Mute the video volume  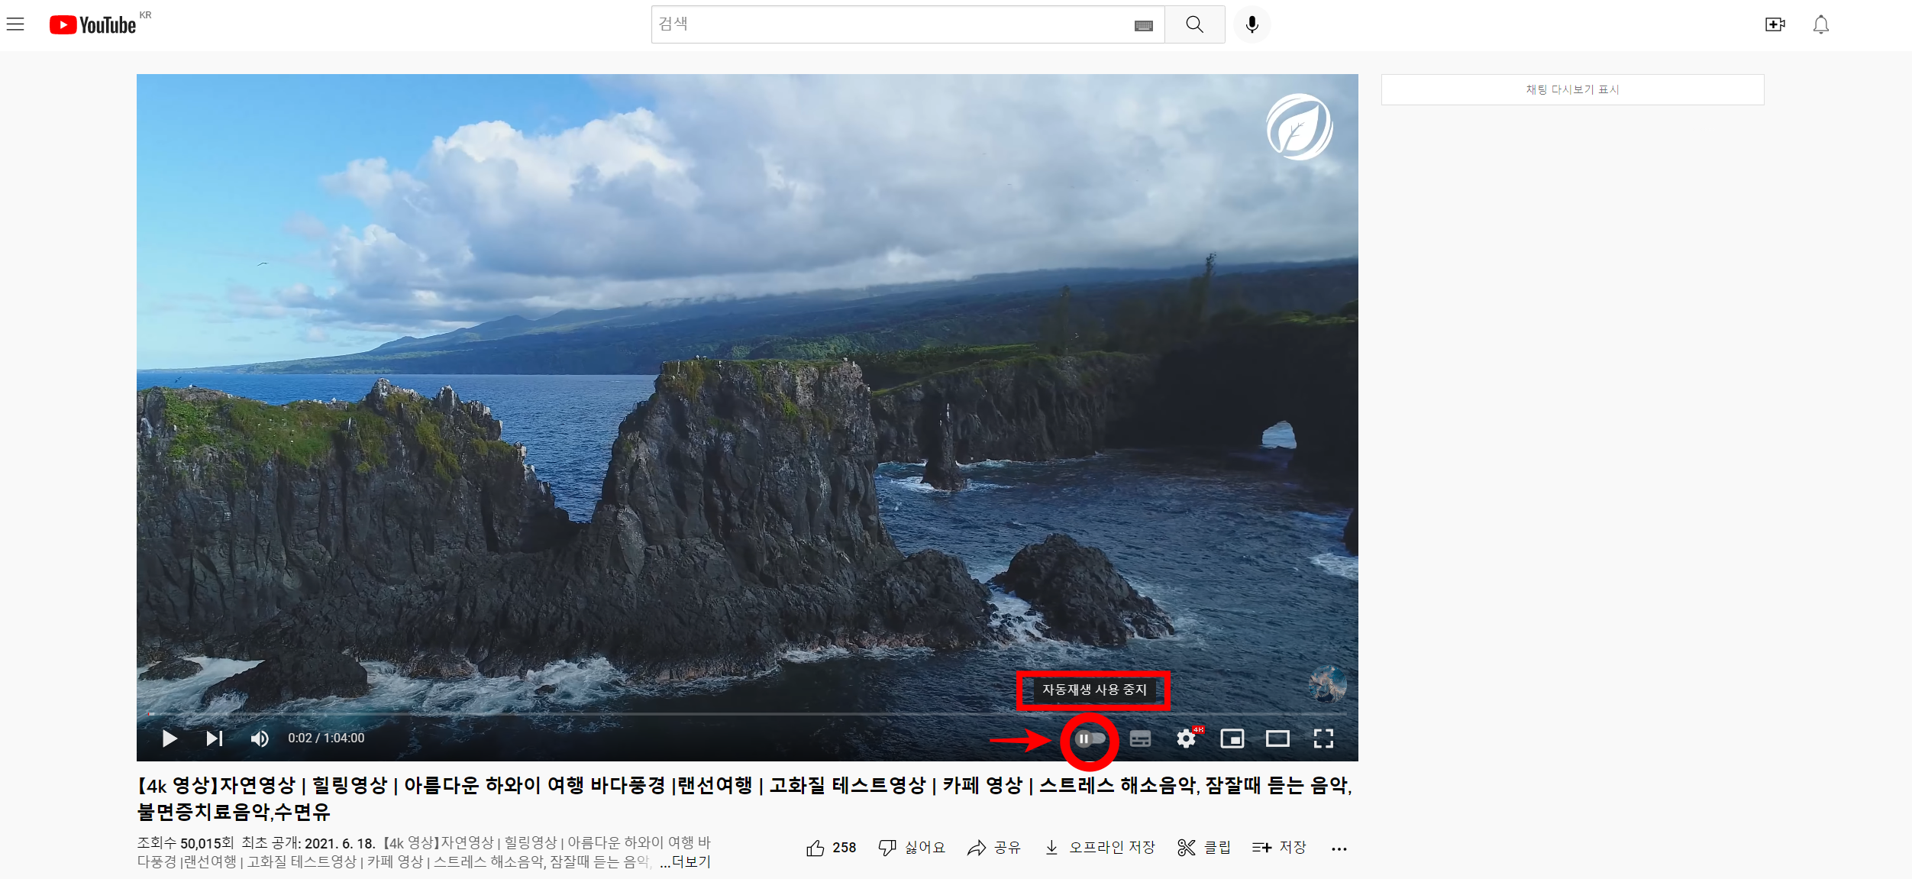(x=260, y=738)
